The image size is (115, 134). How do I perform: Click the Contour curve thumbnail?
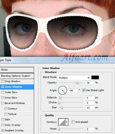pos(62,122)
